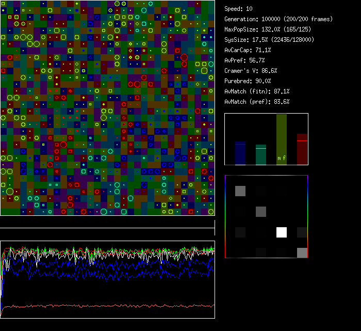Click the bottom-right gray matrix cell
Image resolution: width=361 pixels, height=331 pixels.
(302, 253)
